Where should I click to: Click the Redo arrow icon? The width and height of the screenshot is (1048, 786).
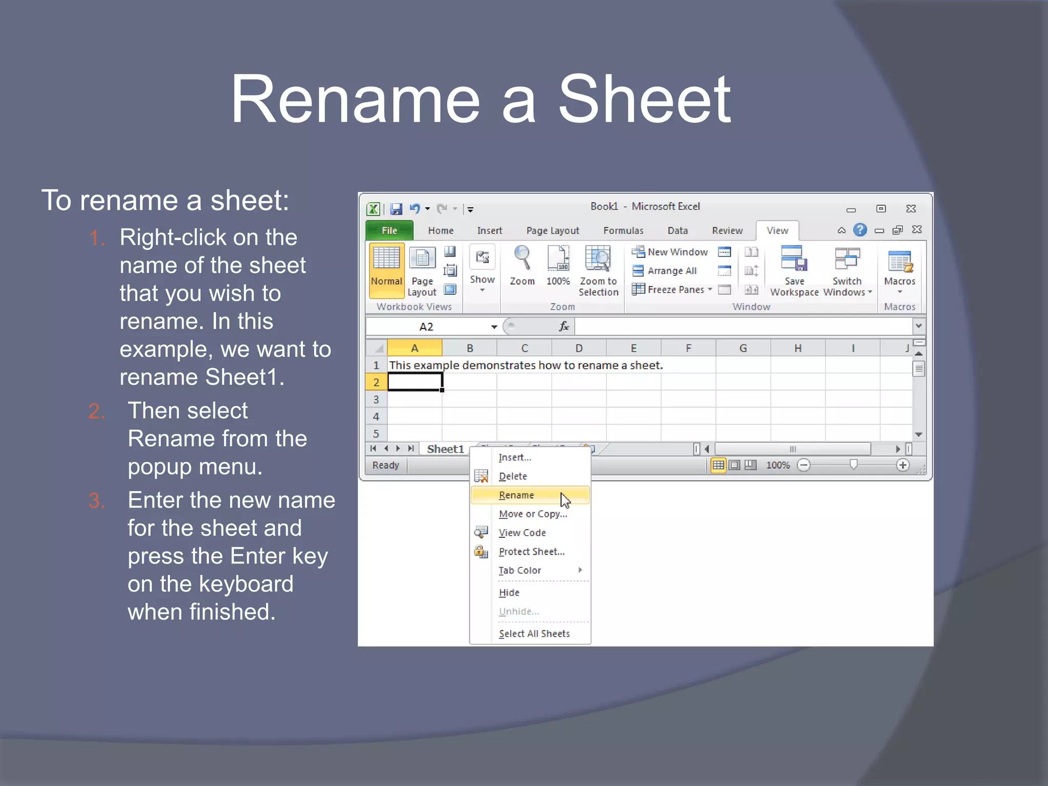[x=442, y=209]
